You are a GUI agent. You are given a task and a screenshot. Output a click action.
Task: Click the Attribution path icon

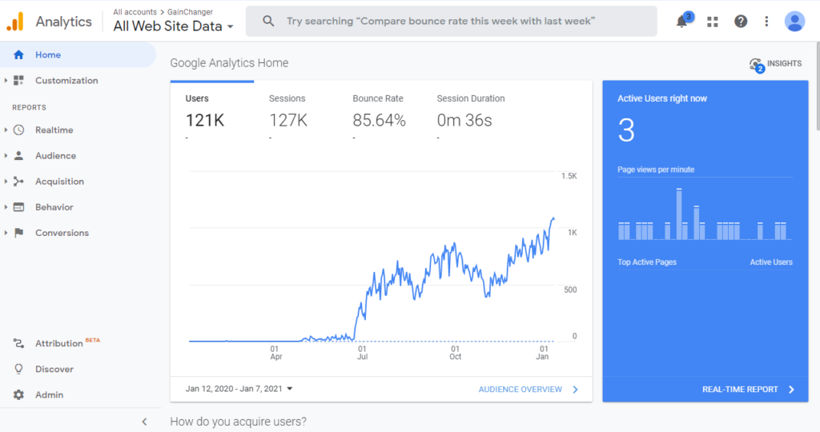click(19, 343)
